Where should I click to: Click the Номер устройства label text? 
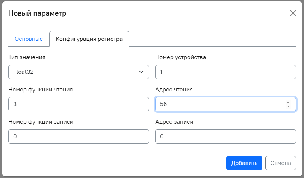tap(180, 57)
